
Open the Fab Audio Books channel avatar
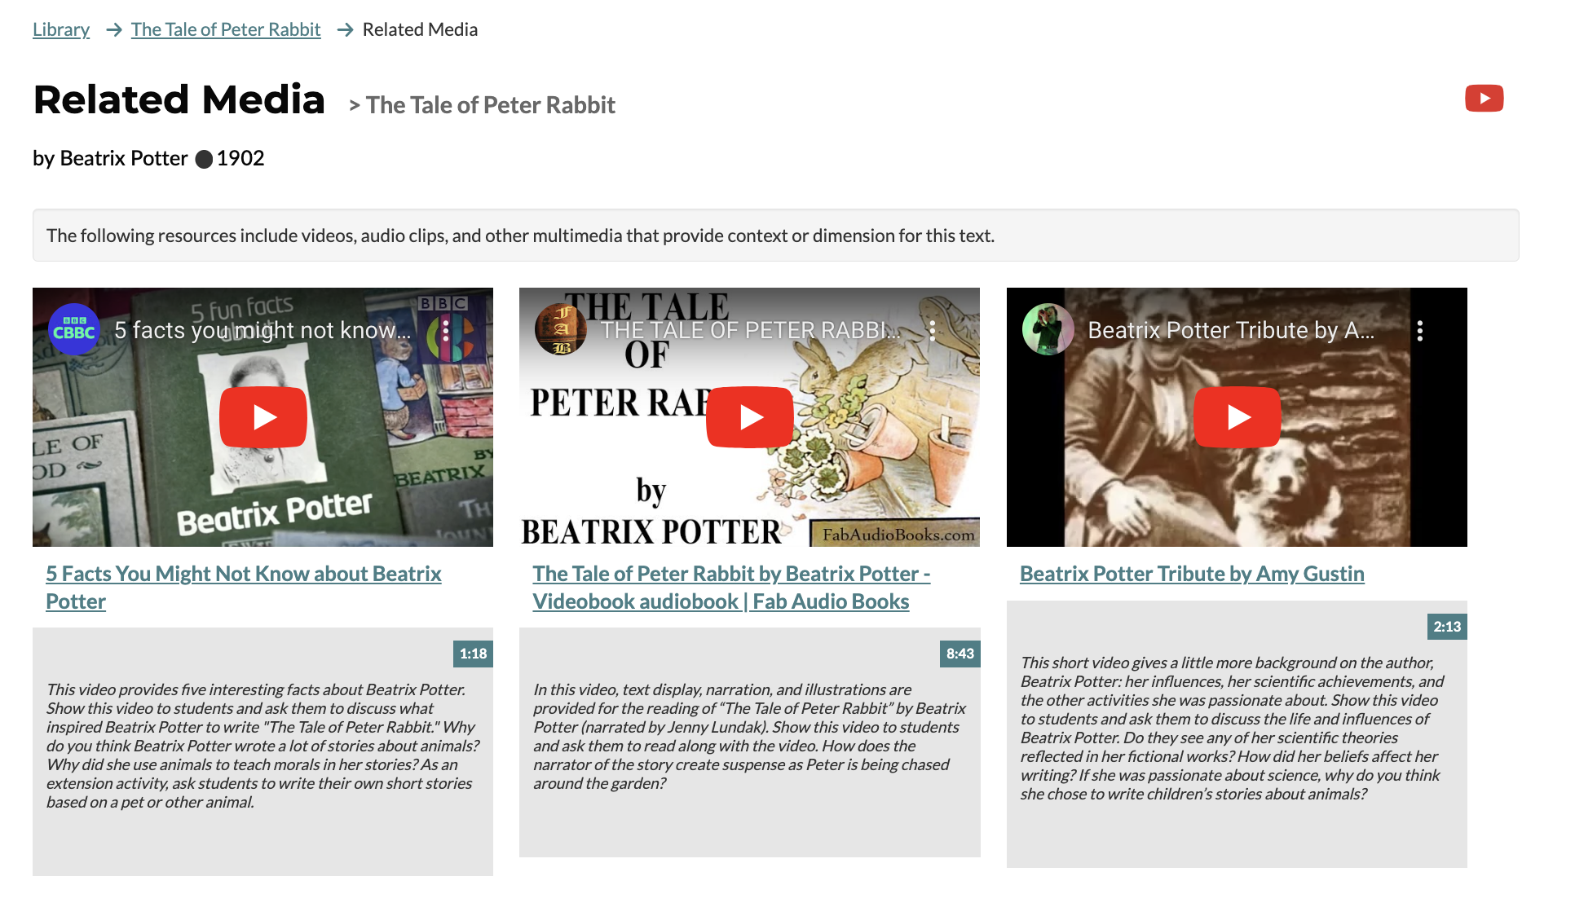tap(561, 330)
